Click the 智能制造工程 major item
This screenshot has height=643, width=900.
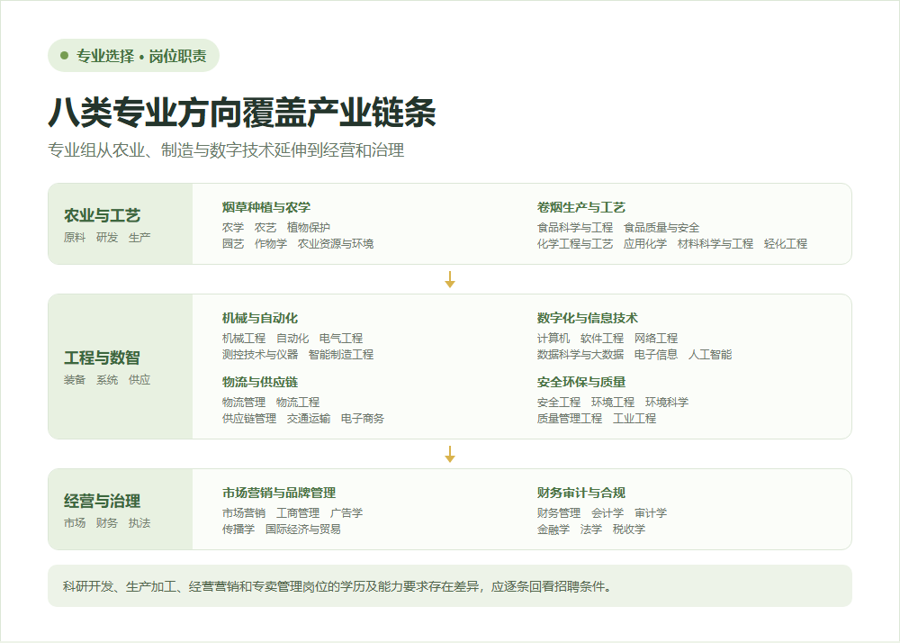pyautogui.click(x=341, y=355)
